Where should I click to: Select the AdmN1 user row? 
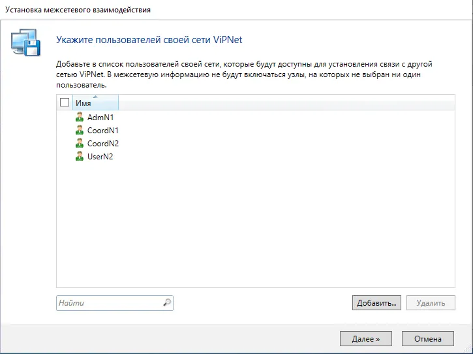point(100,117)
